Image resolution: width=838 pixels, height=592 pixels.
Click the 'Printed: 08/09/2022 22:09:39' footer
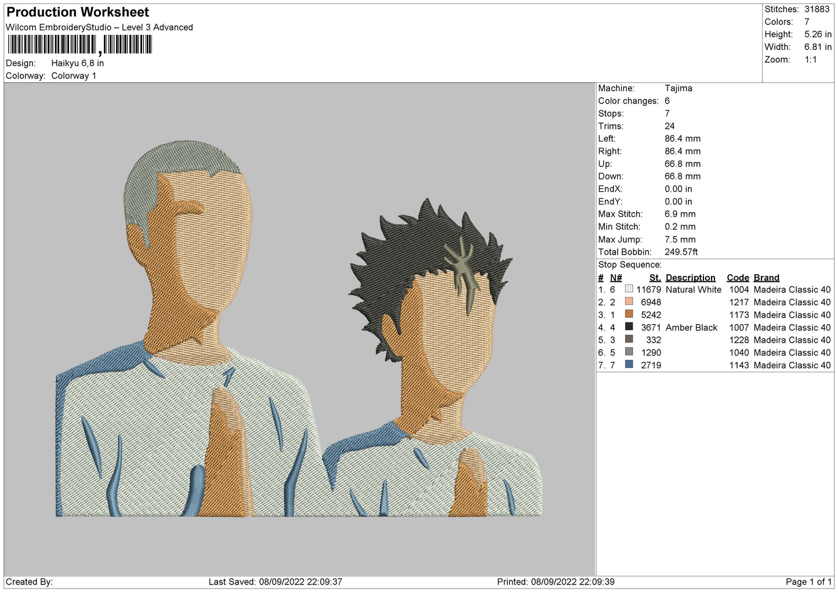pyautogui.click(x=556, y=582)
